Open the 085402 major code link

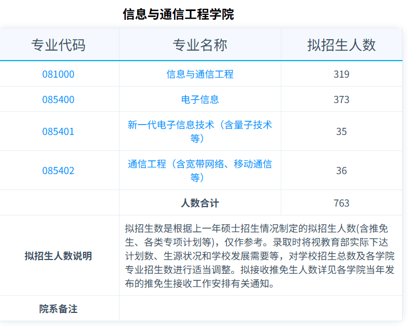(x=58, y=171)
